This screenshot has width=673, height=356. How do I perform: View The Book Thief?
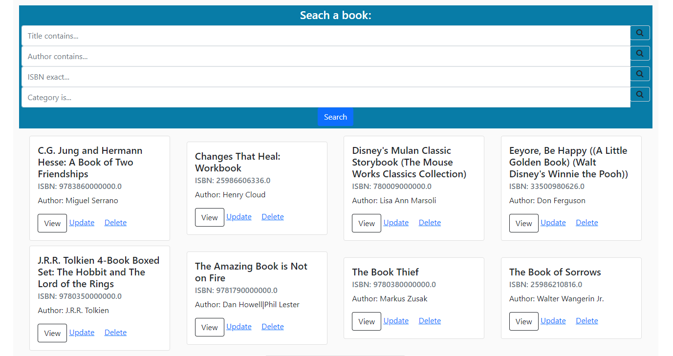tap(366, 321)
